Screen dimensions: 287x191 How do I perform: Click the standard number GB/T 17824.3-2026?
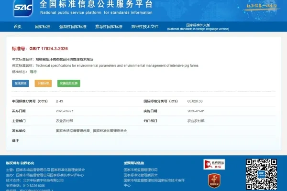click(x=48, y=49)
